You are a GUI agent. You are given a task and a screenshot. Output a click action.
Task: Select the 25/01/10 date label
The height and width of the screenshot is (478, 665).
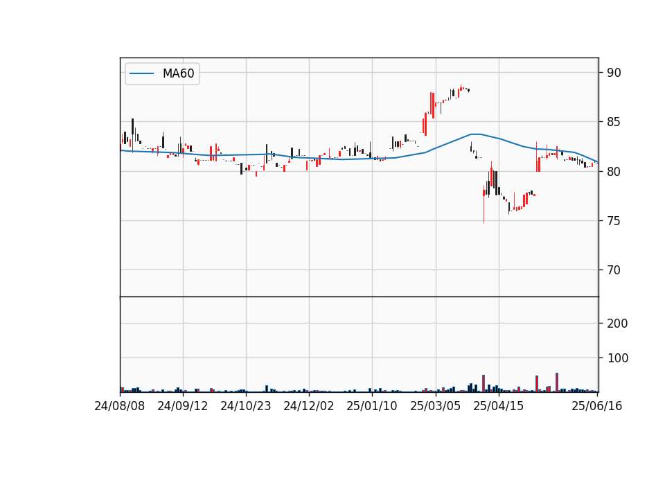pyautogui.click(x=372, y=406)
